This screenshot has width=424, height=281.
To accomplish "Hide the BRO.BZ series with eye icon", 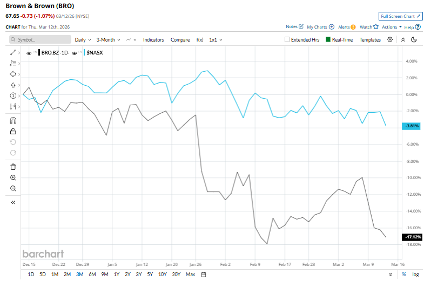I will [29, 53].
